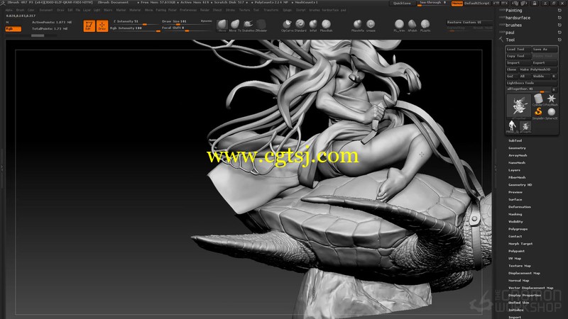The image size is (568, 319).
Task: Pick the SimpleBrush S tool
Action: (538, 113)
